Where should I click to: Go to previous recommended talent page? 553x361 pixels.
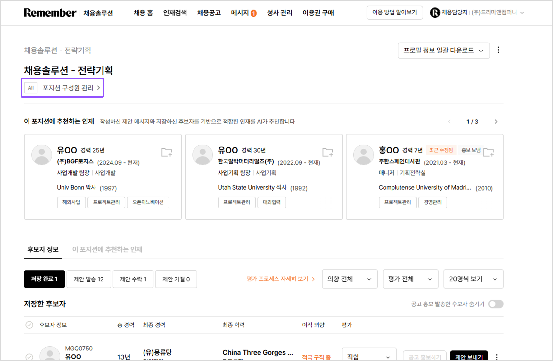click(449, 122)
